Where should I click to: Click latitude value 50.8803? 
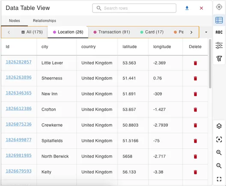[x=131, y=125]
